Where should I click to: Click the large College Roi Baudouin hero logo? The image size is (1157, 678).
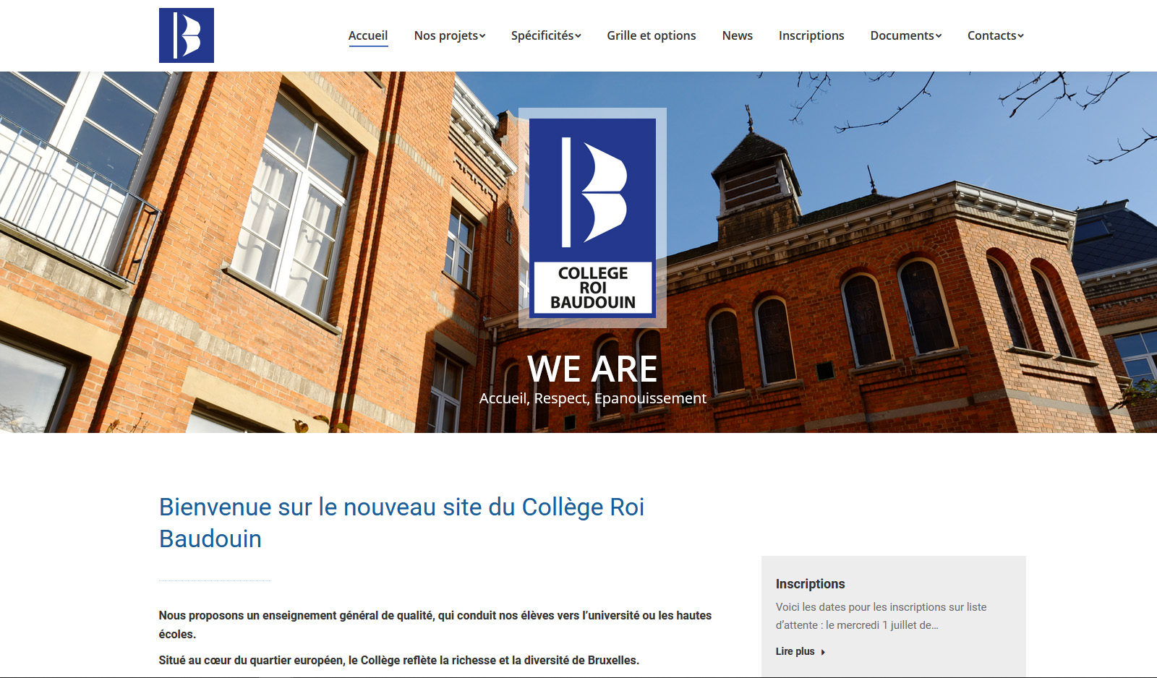tap(592, 218)
